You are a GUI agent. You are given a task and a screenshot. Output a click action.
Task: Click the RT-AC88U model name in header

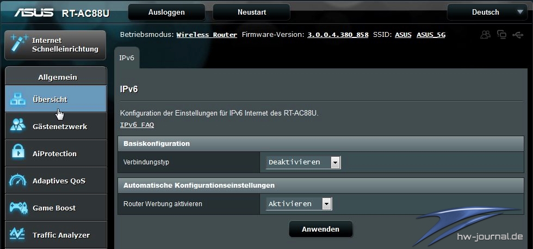click(86, 13)
